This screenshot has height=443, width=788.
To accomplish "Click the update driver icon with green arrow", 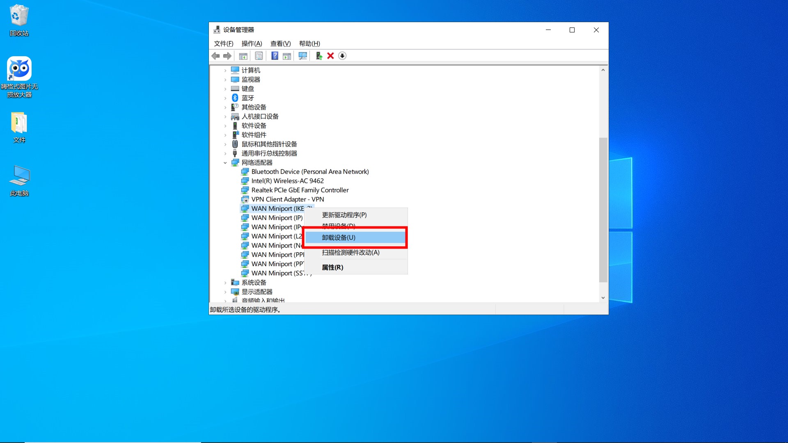I will coord(319,56).
